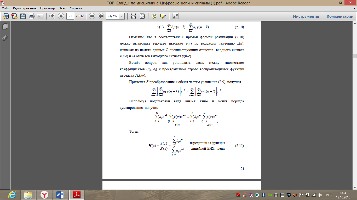Fit one full page icon
The height and width of the screenshot is (200, 357).
coord(142,16)
